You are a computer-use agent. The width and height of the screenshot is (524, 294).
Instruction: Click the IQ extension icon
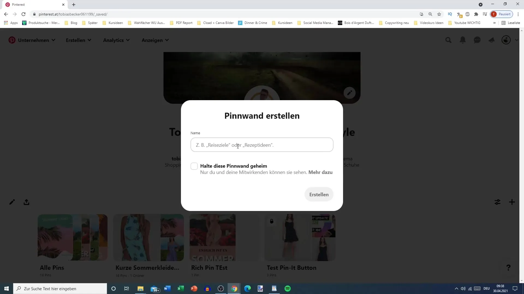[x=450, y=14]
